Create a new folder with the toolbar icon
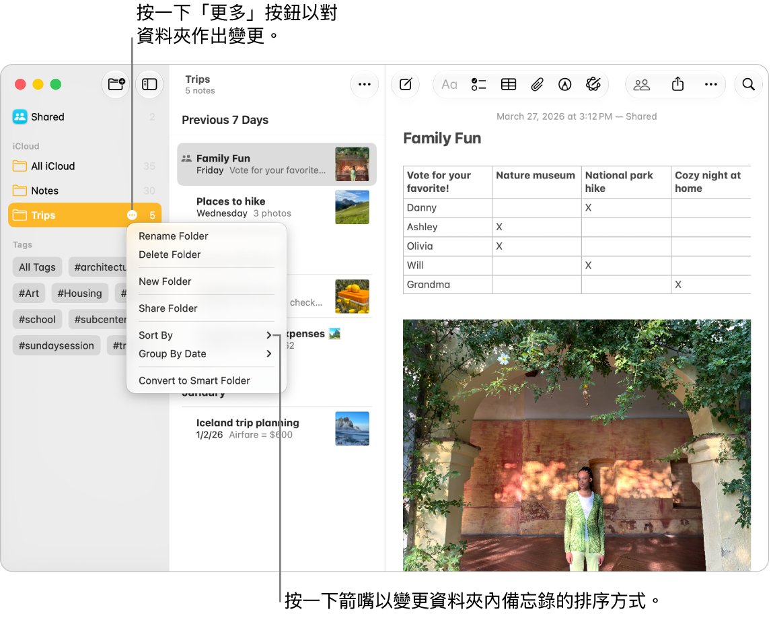Image resolution: width=771 pixels, height=618 pixels. tap(116, 84)
